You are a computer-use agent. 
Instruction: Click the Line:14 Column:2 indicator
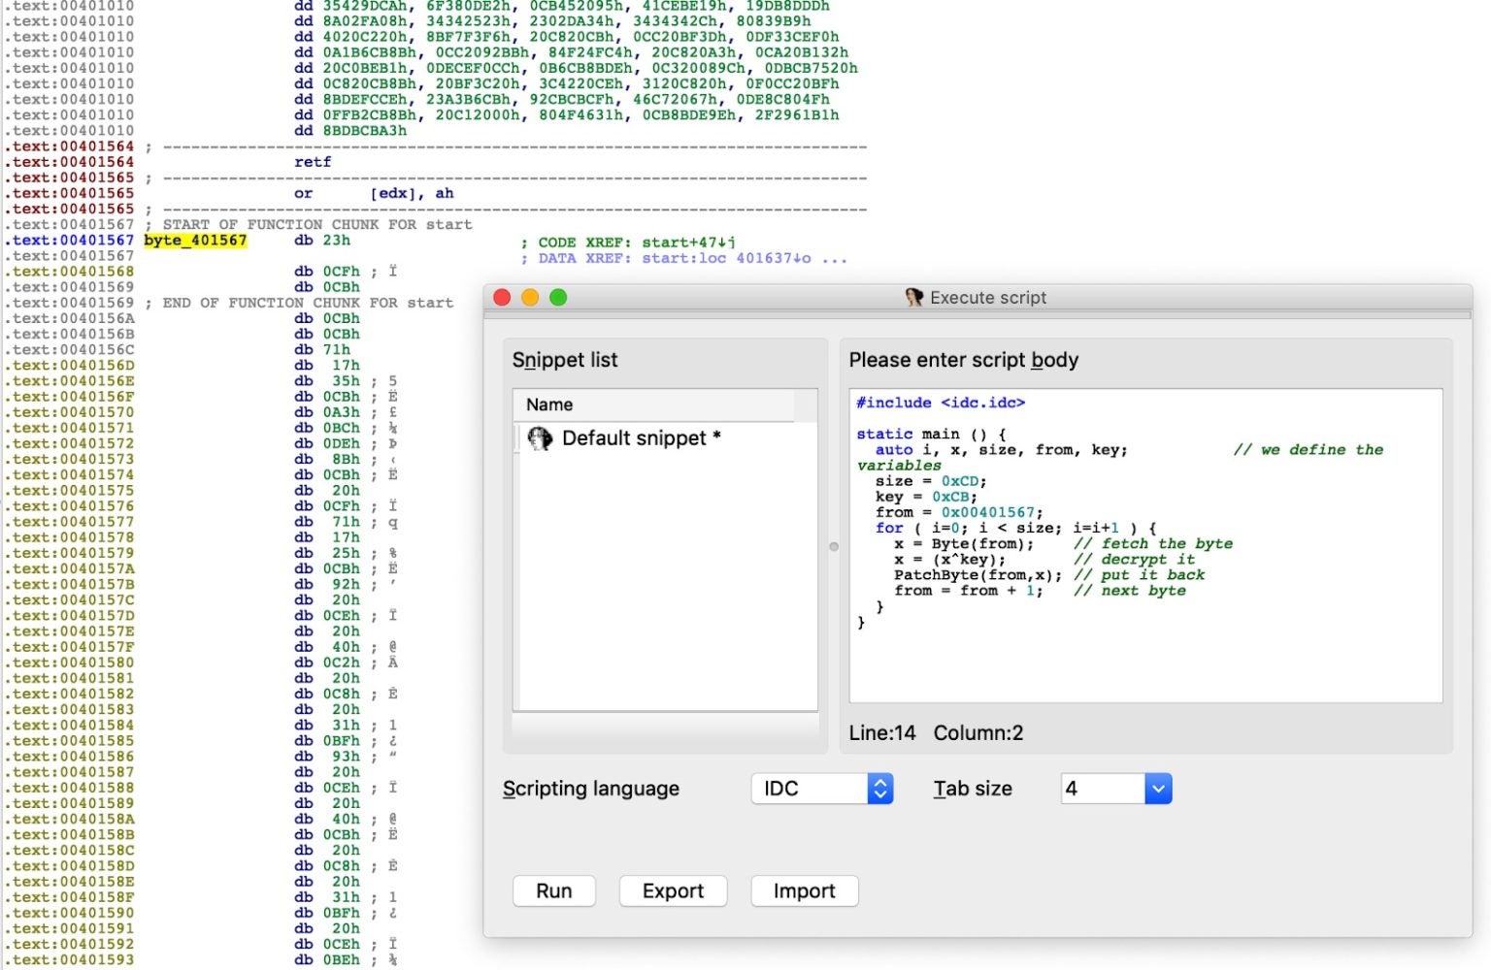pyautogui.click(x=932, y=733)
